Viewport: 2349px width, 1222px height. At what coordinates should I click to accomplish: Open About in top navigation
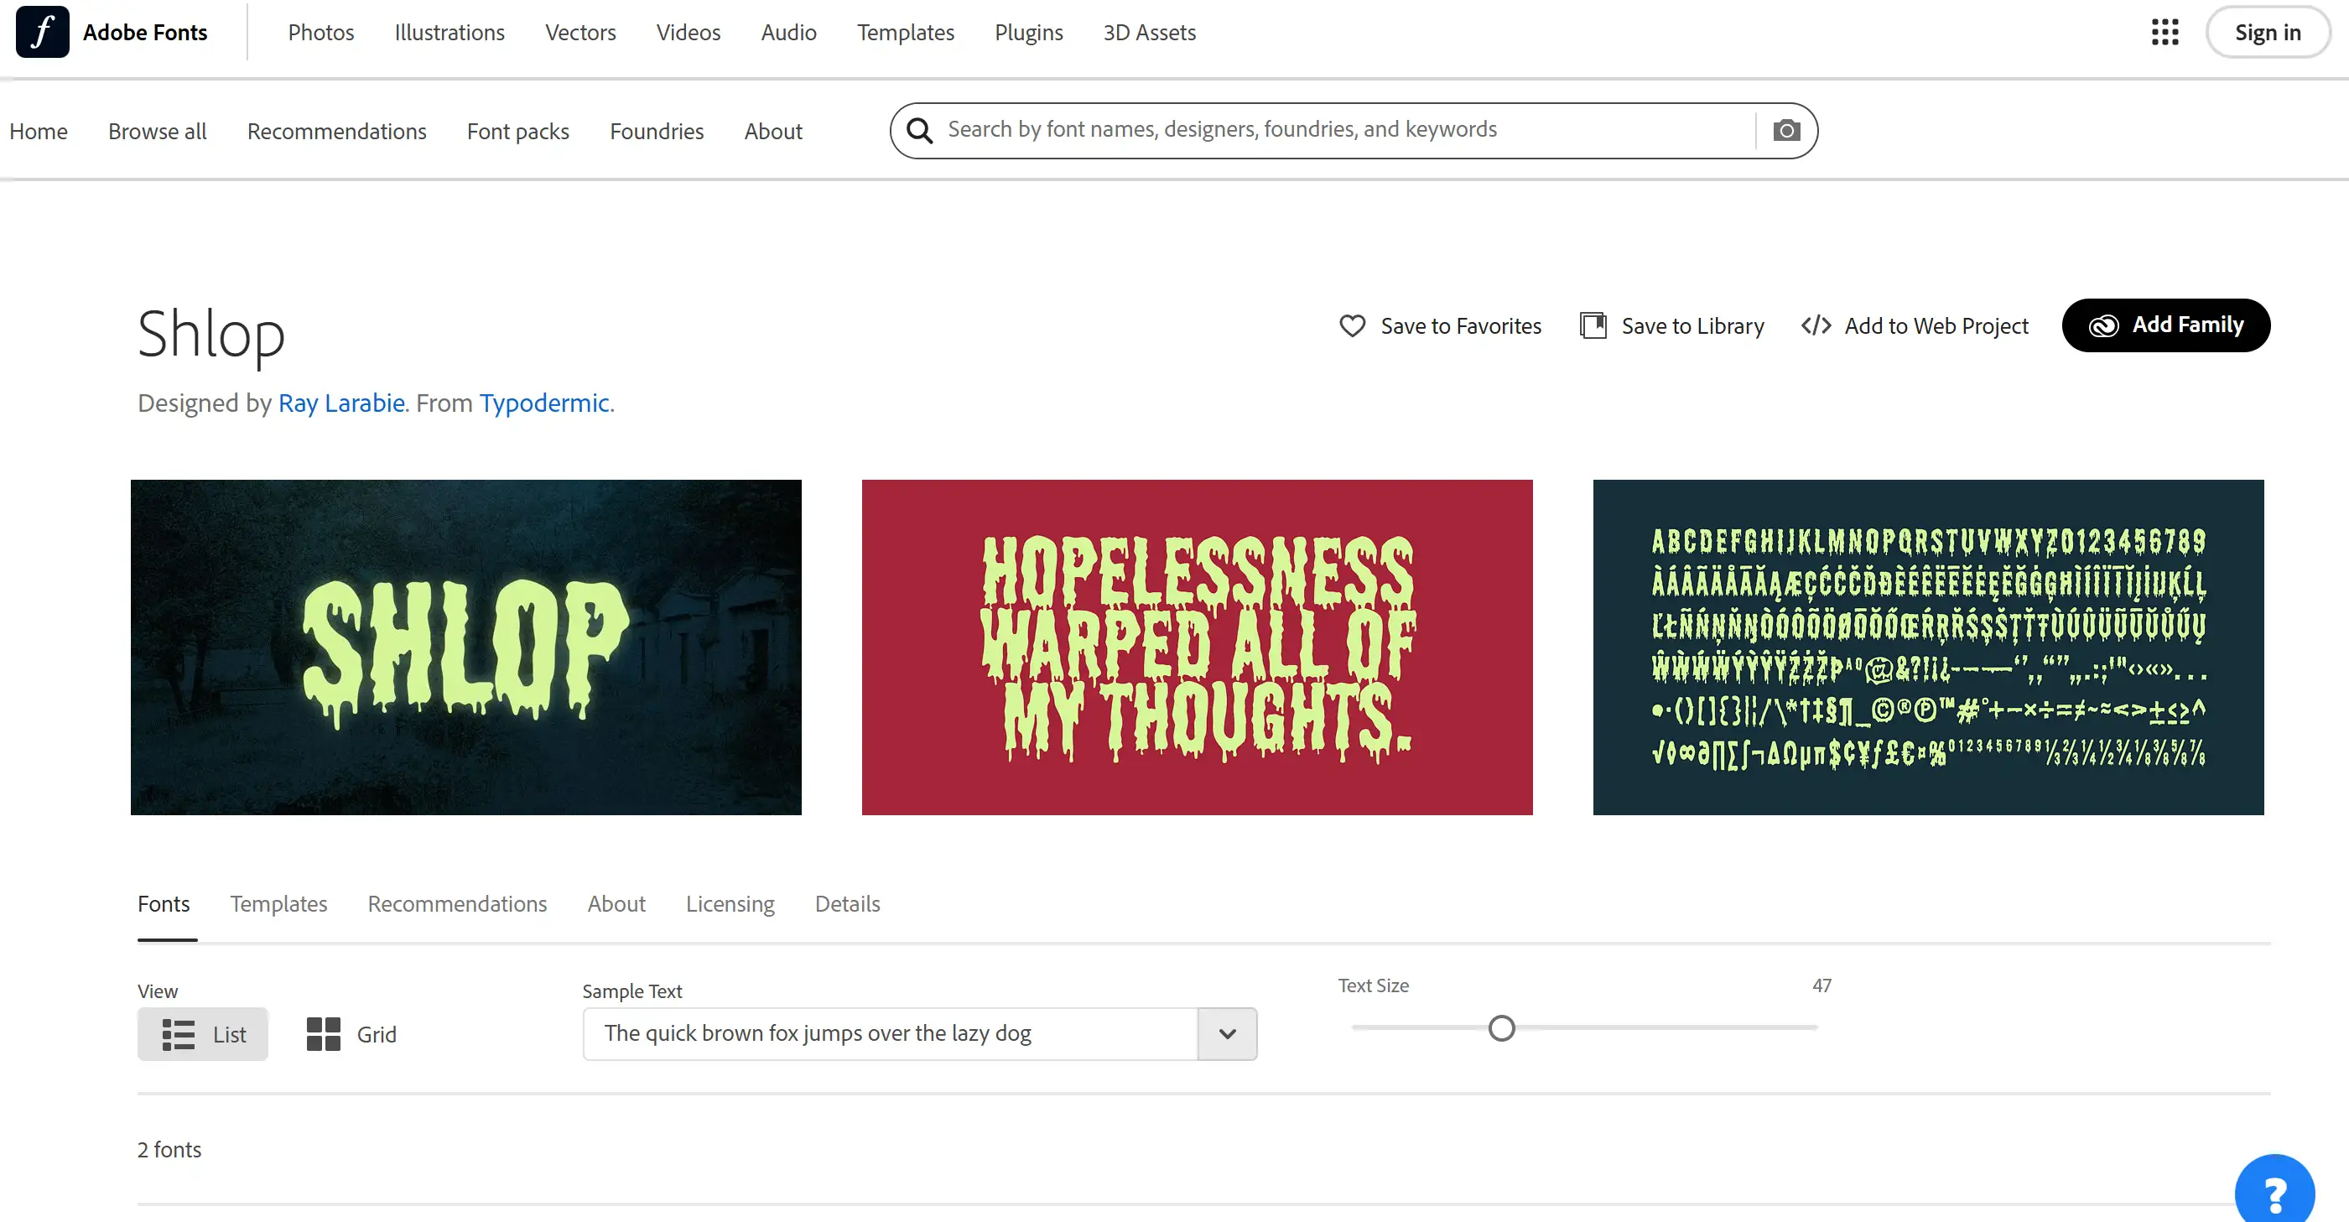click(773, 132)
